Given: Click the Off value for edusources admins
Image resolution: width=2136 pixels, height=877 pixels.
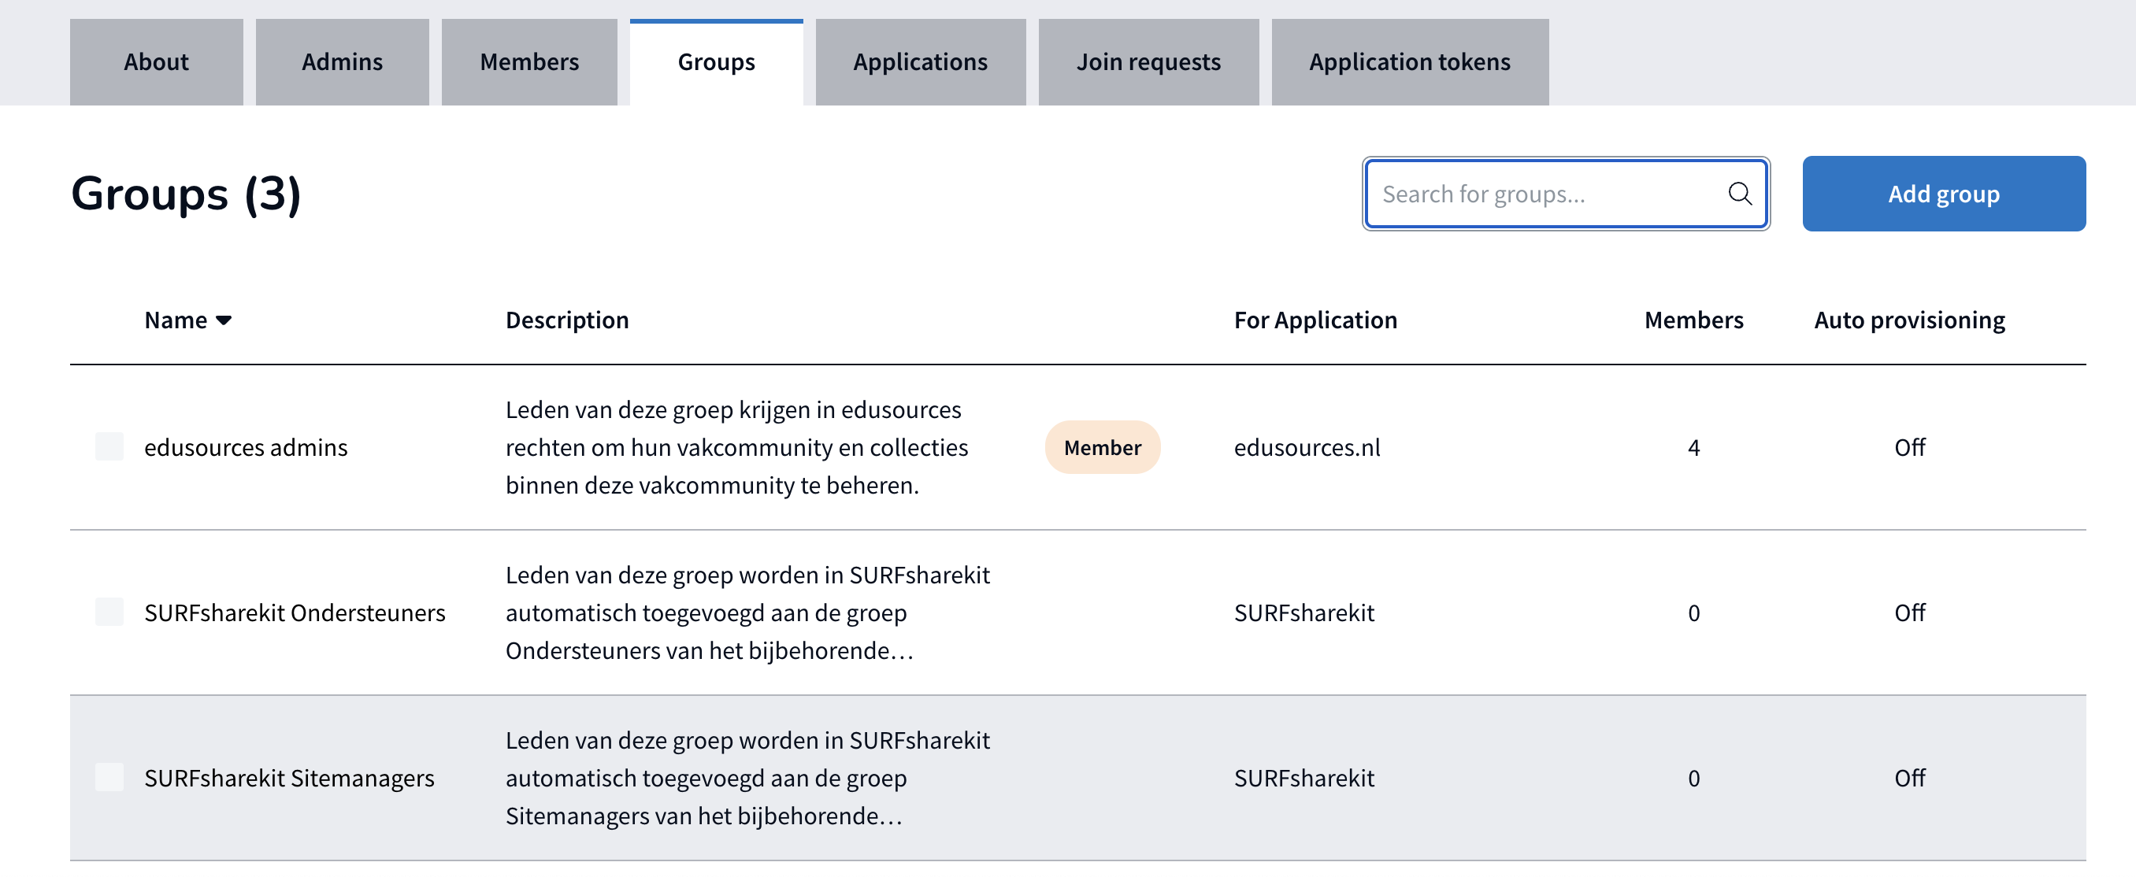Looking at the screenshot, I should click(x=1909, y=448).
